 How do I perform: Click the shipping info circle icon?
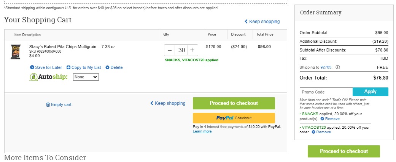point(338,67)
